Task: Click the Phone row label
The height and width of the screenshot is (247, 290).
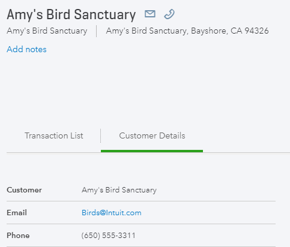Action: point(18,236)
